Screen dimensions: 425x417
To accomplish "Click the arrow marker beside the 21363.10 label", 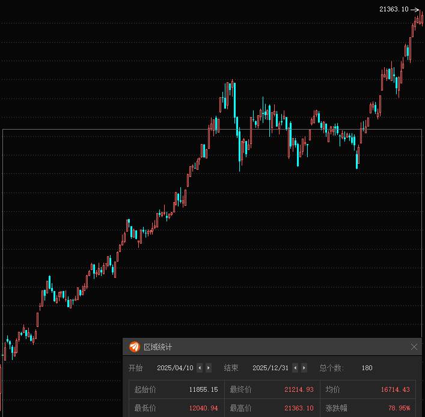I will pos(415,9).
